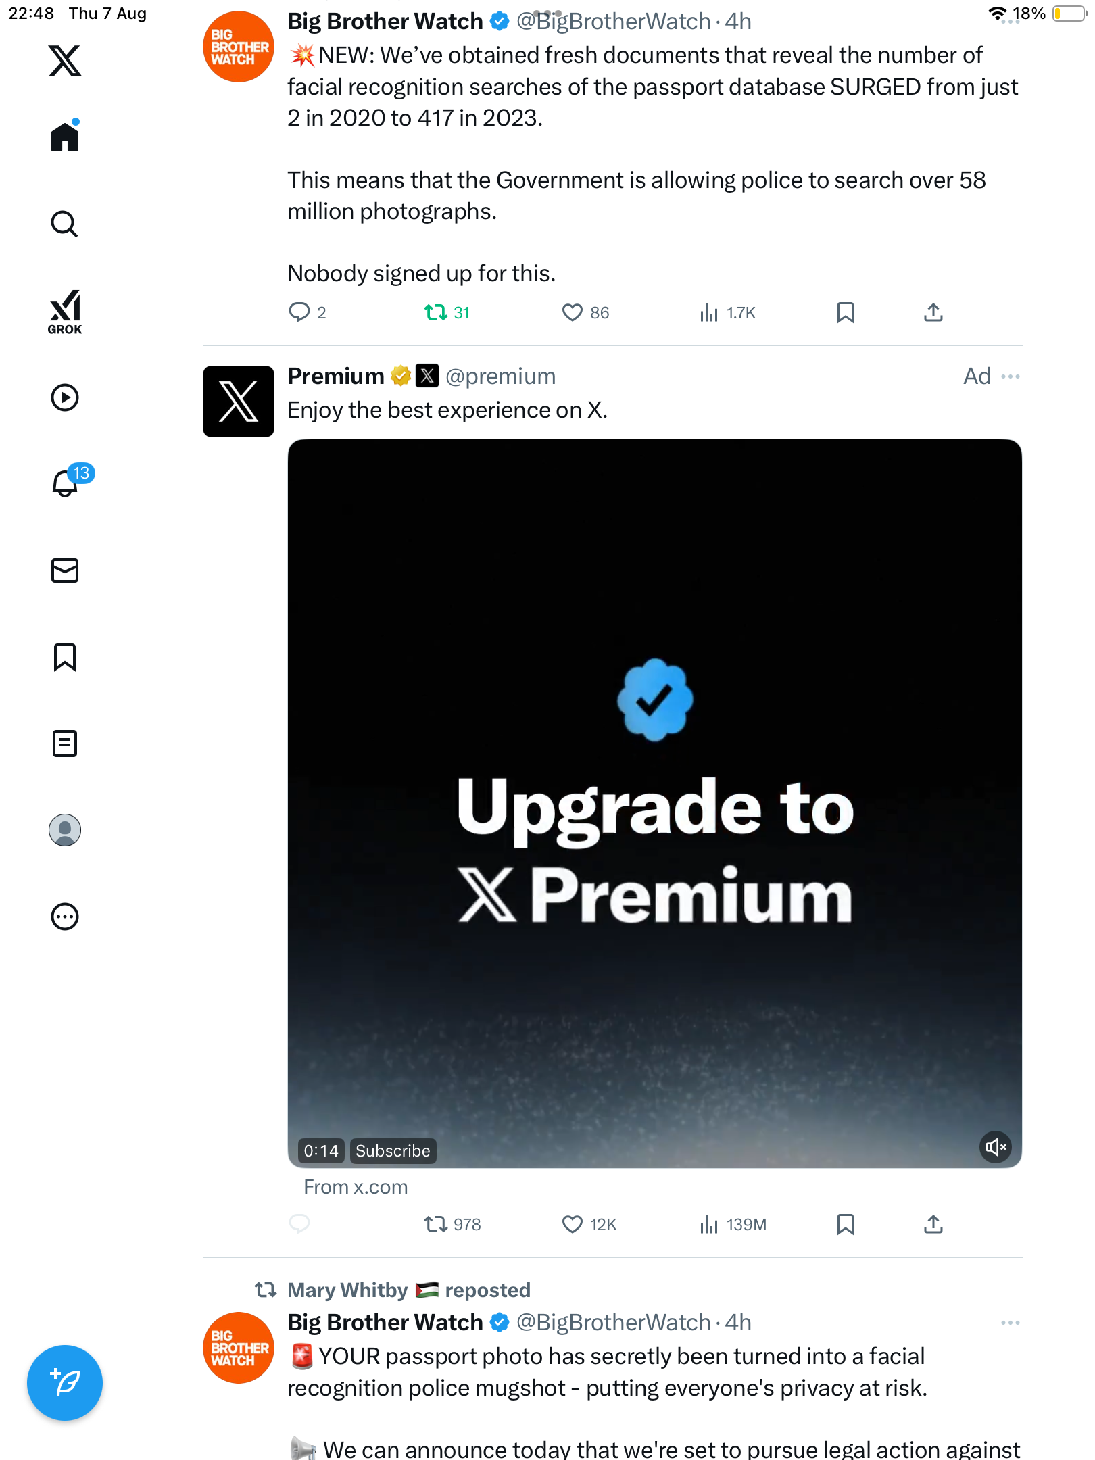Open the Messages envelope icon

tap(65, 570)
